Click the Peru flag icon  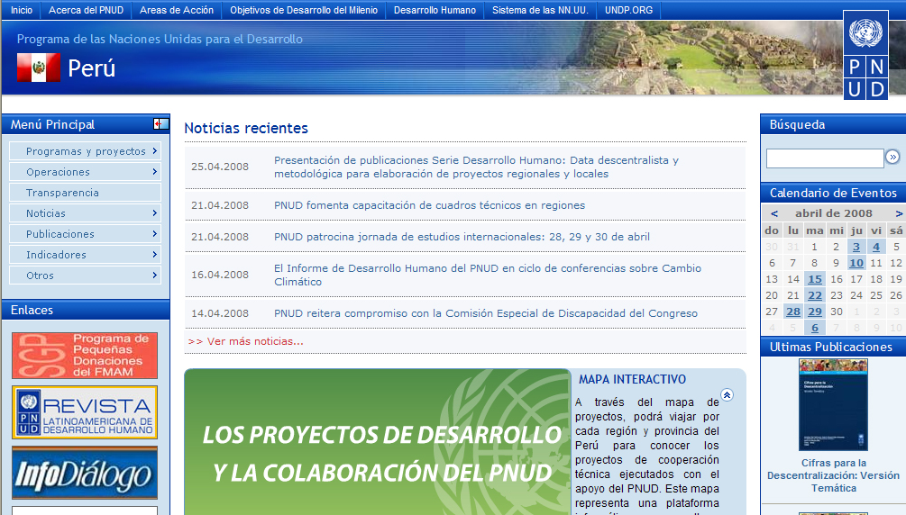[x=39, y=68]
